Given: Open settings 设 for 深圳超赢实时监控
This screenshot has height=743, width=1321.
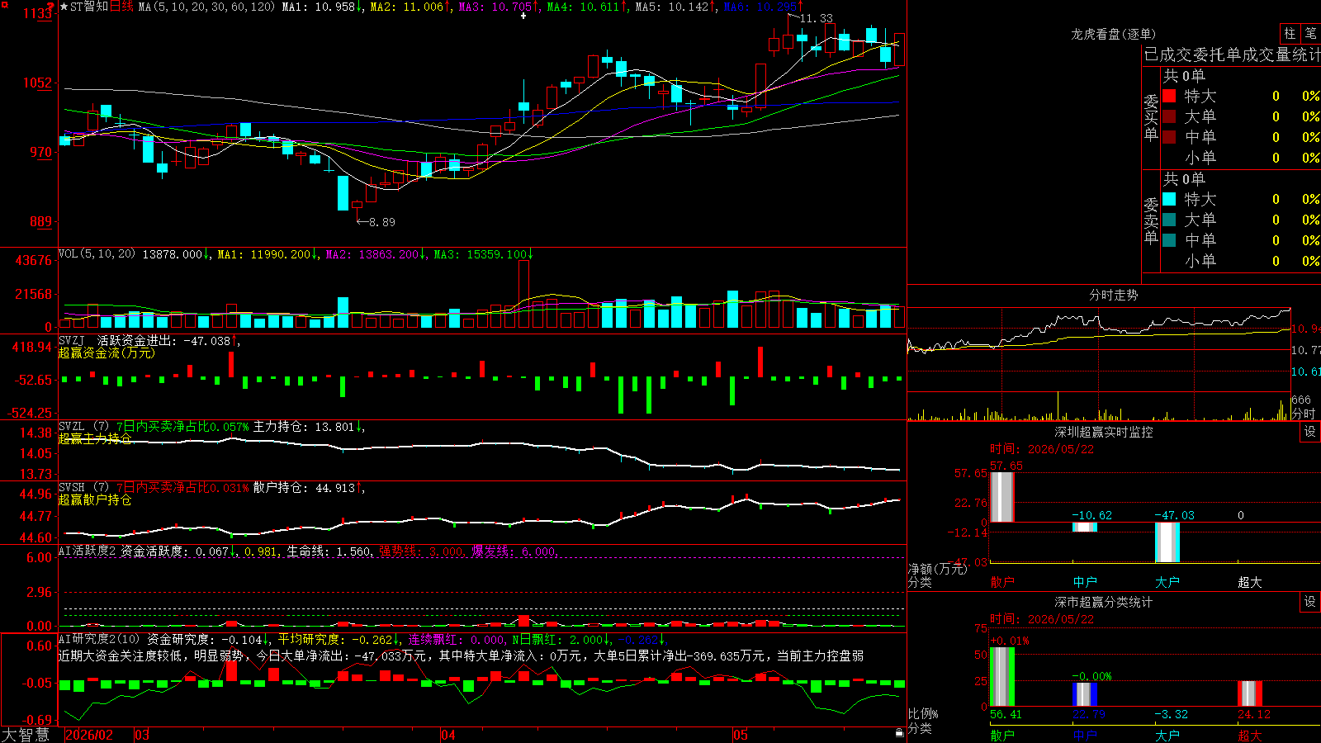Looking at the screenshot, I should [x=1310, y=432].
